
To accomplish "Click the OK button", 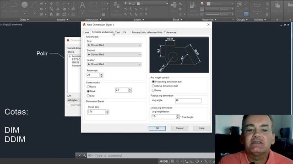I will click(157, 128).
